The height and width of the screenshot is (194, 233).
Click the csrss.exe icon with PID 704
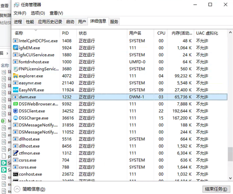click(16, 160)
